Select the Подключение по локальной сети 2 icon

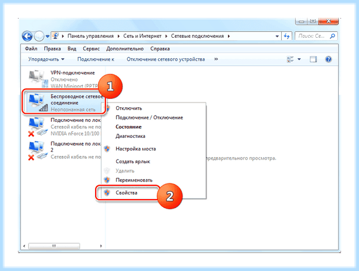pyautogui.click(x=38, y=150)
